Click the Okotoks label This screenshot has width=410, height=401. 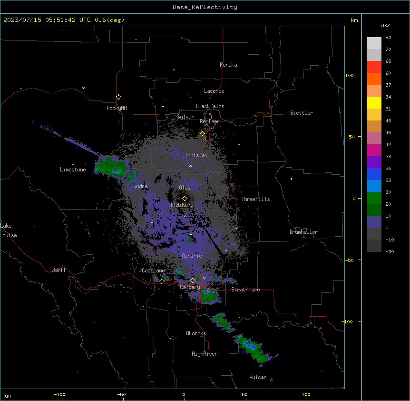pos(196,333)
